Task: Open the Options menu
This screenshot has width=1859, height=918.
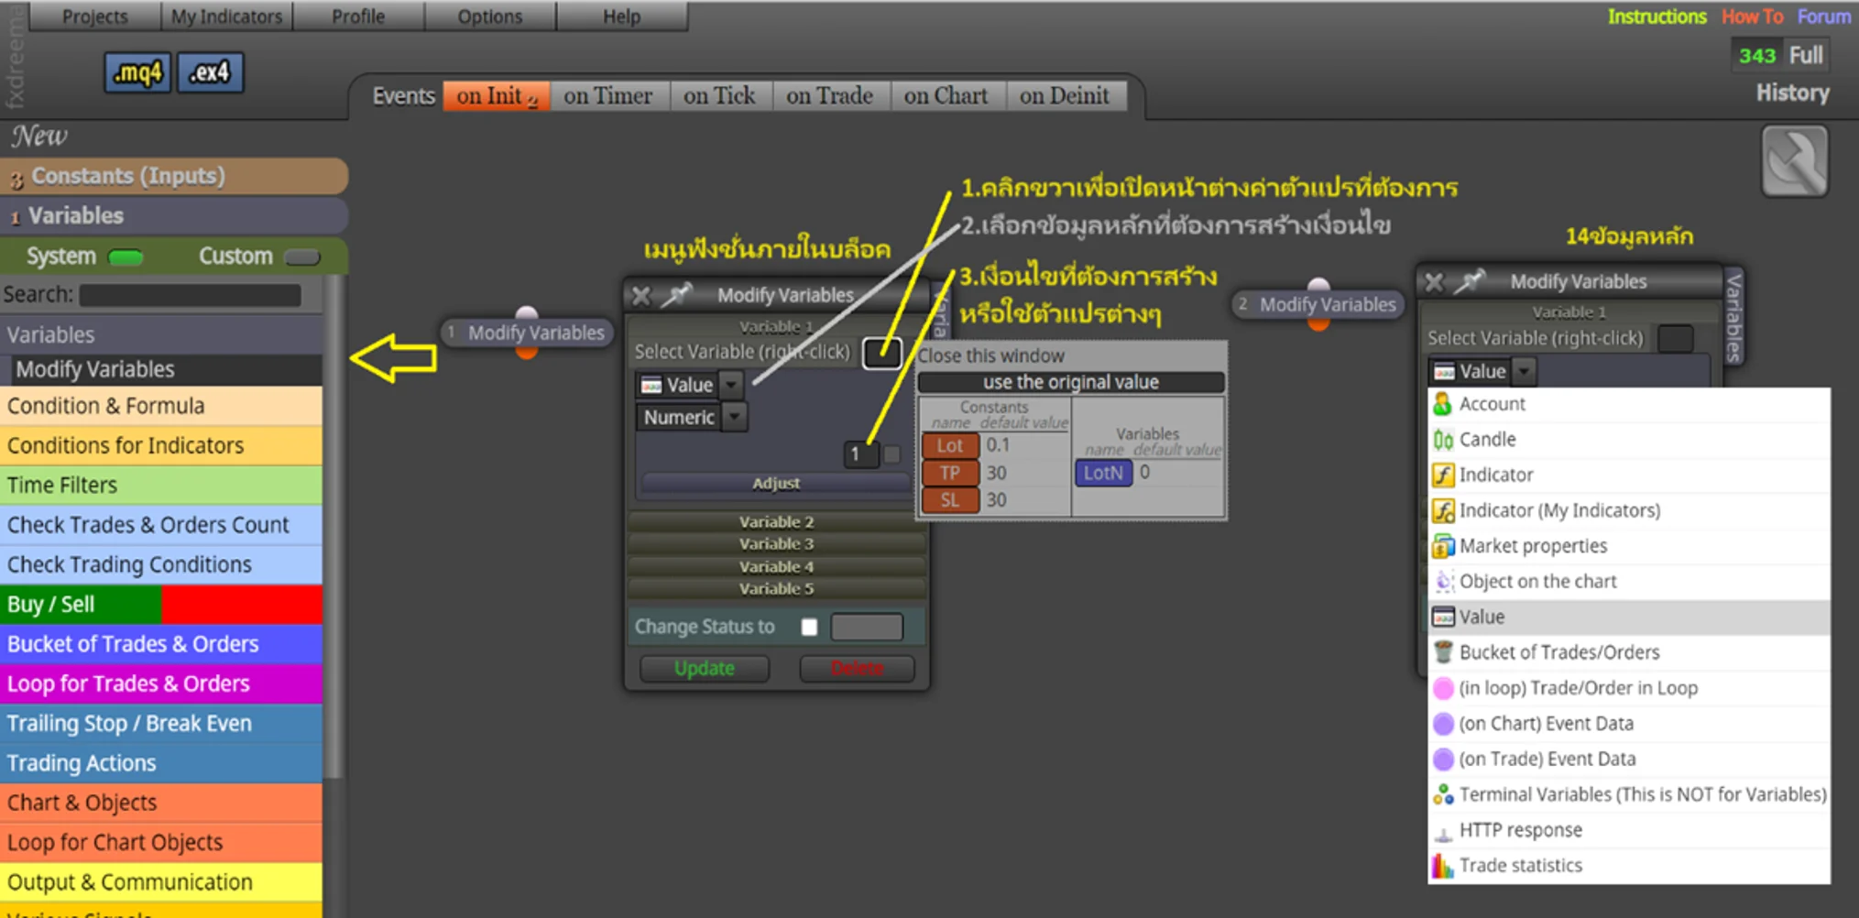Action: click(490, 16)
